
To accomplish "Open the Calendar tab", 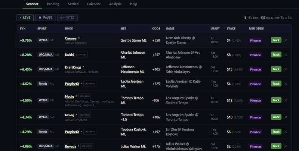I will point(94,4).
